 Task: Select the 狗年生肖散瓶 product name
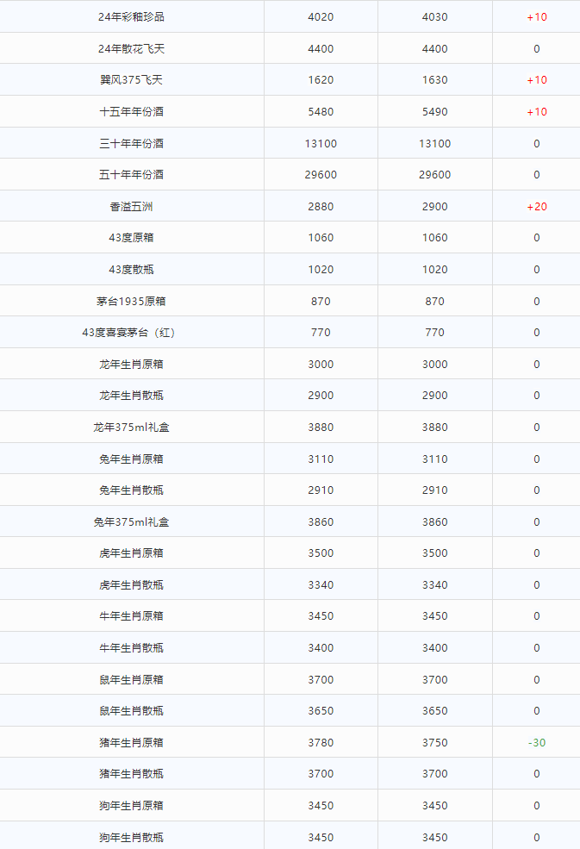pos(131,837)
